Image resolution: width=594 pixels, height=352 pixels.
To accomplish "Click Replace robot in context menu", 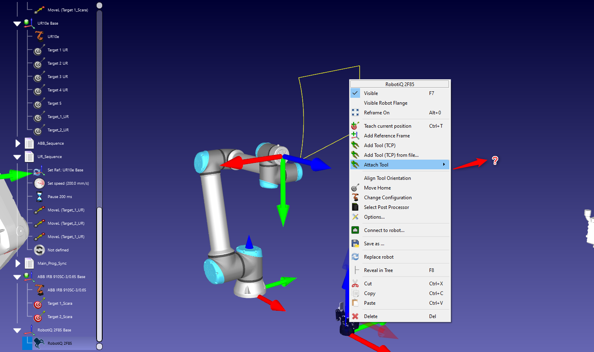I will (x=379, y=257).
